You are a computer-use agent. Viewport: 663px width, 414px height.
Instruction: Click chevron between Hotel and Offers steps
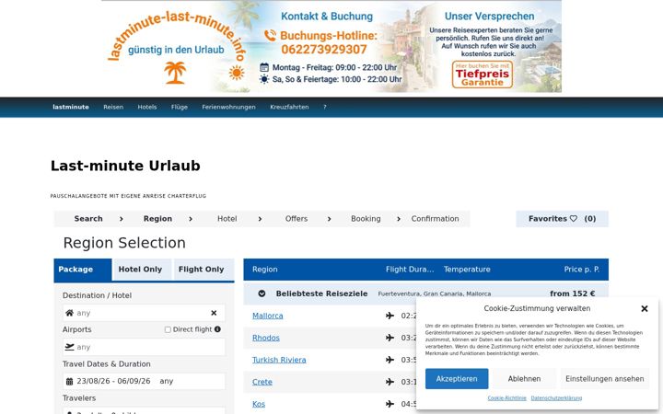click(x=260, y=219)
